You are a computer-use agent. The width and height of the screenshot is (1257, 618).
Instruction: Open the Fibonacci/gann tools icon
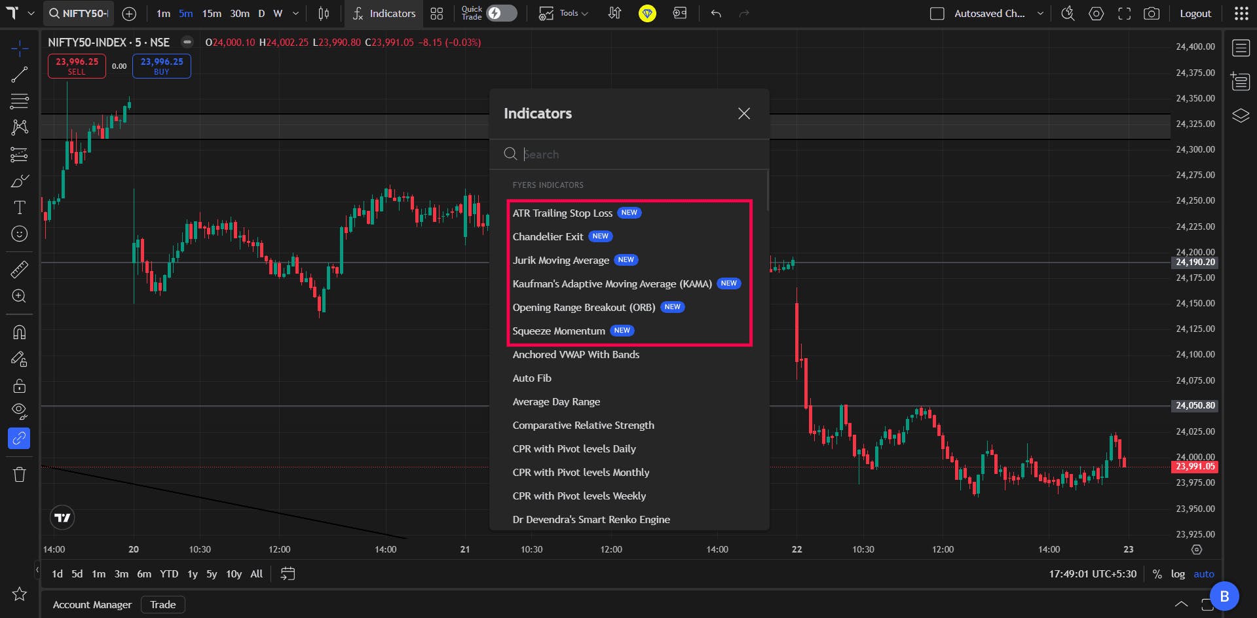click(20, 101)
